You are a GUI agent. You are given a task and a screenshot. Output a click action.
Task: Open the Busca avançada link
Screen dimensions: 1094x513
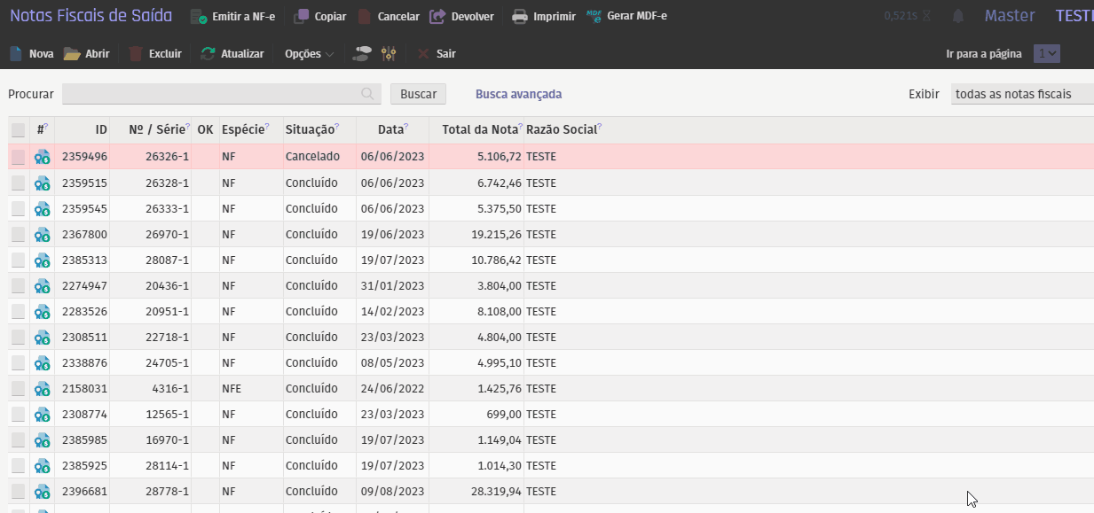[518, 94]
